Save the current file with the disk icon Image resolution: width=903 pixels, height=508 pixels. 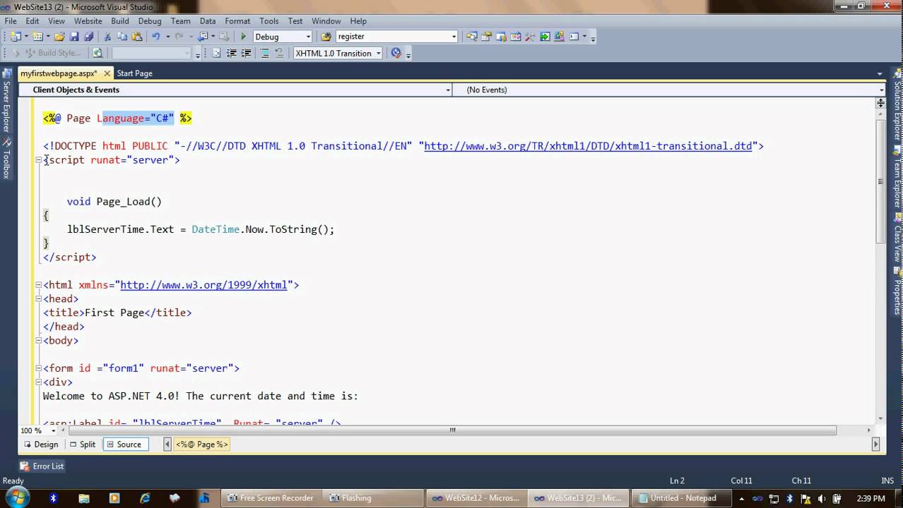(74, 37)
